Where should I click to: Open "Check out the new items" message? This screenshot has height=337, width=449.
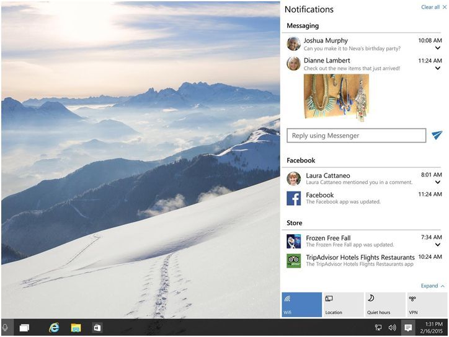[352, 68]
